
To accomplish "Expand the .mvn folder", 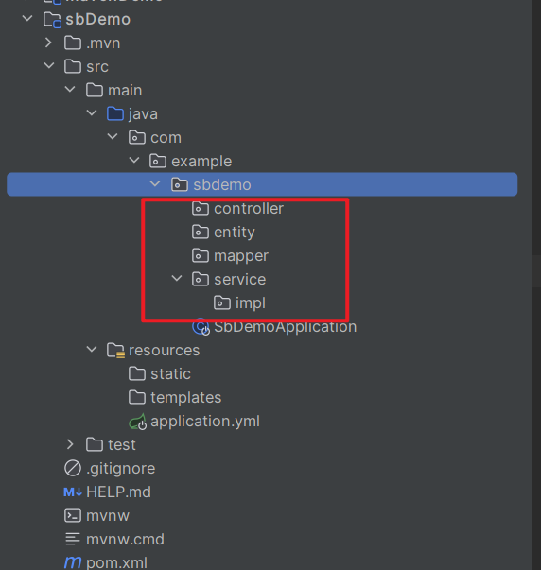I will point(48,43).
